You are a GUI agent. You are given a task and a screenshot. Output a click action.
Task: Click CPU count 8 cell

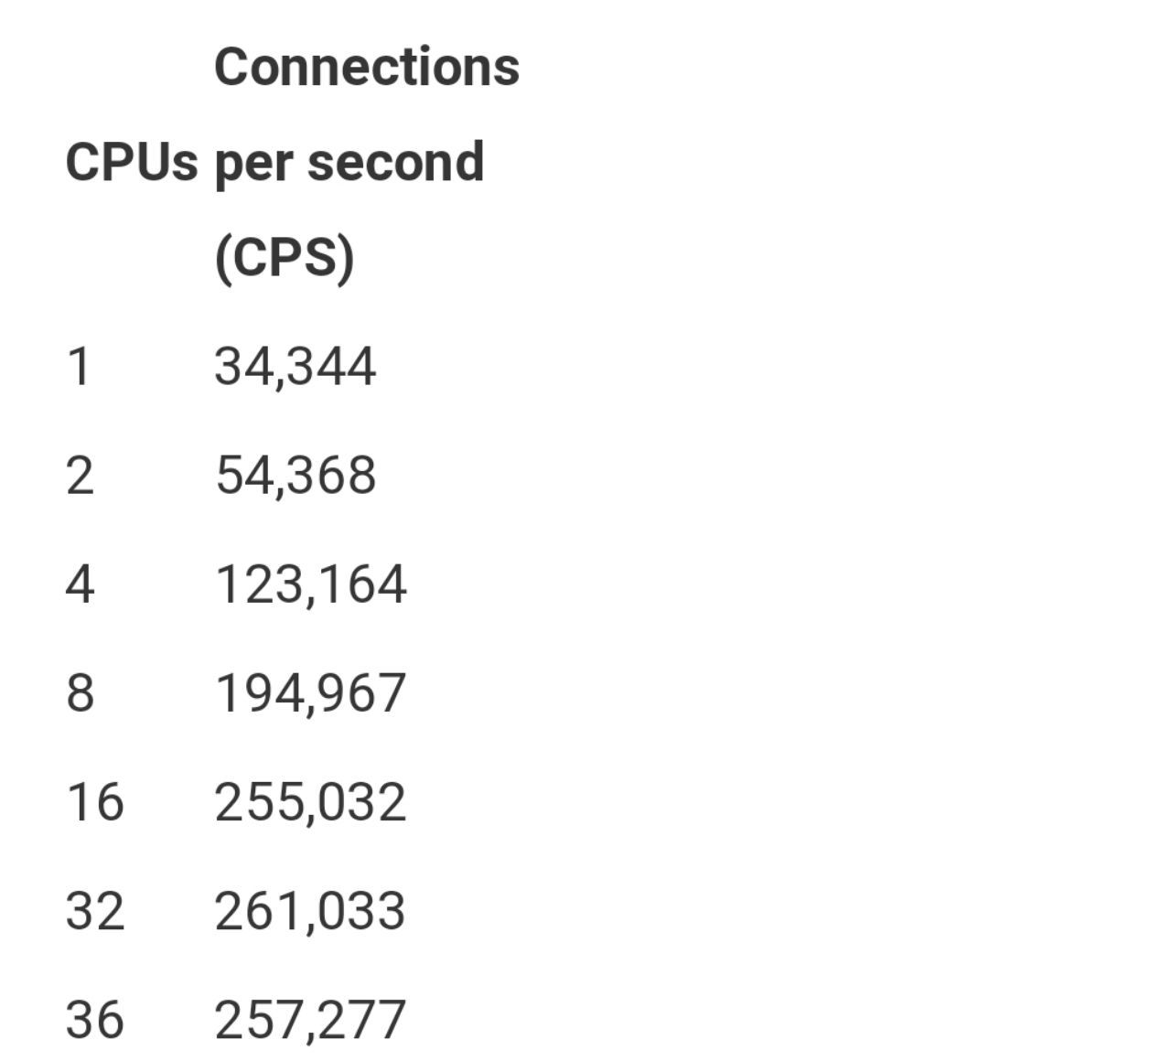[80, 692]
